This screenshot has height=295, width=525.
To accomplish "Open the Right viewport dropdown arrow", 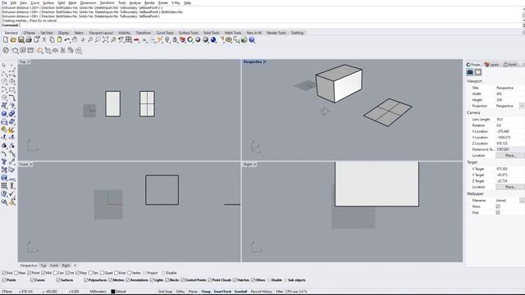I will point(255,164).
